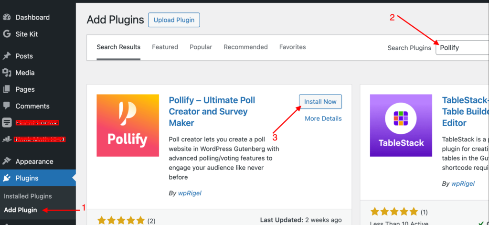Switch to the Recommended tab
Image resolution: width=489 pixels, height=225 pixels.
(x=246, y=47)
